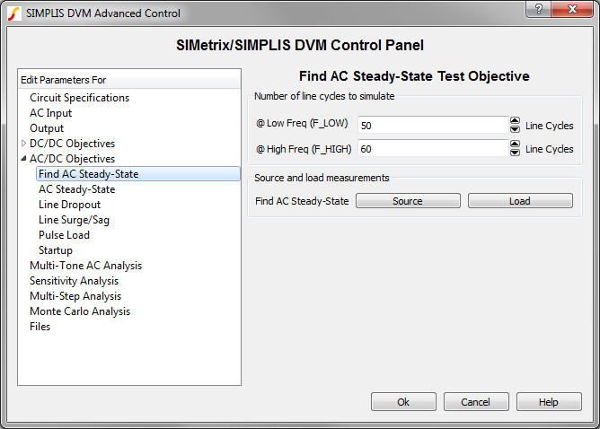The height and width of the screenshot is (429, 600).
Task: Select Circuit Specifications in the tree
Action: (79, 98)
